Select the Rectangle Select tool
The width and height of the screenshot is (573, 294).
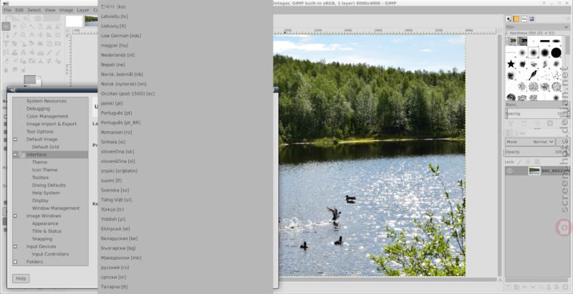click(x=6, y=27)
